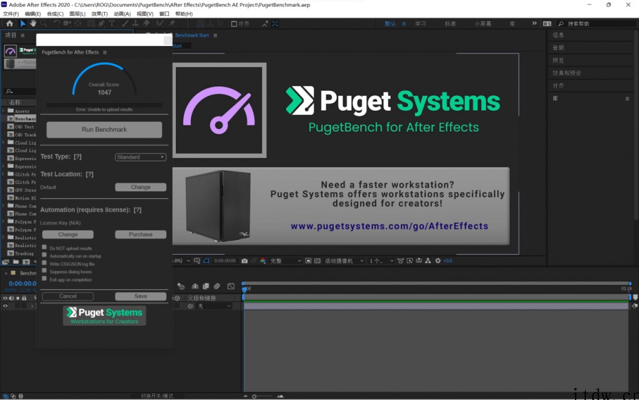Click the Cancel button in PugetBench panel
The width and height of the screenshot is (639, 400).
pos(68,296)
